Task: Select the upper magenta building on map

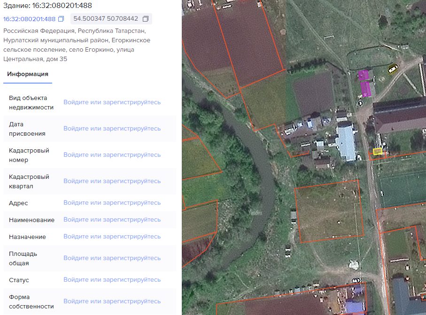Action: (364, 75)
